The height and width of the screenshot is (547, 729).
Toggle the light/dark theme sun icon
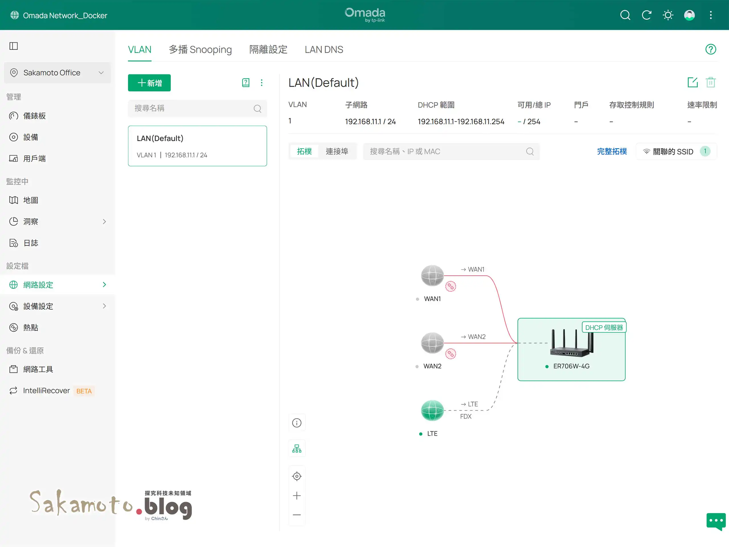pos(668,15)
